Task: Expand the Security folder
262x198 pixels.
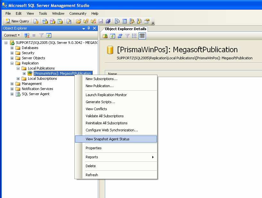Action: [x=12, y=53]
